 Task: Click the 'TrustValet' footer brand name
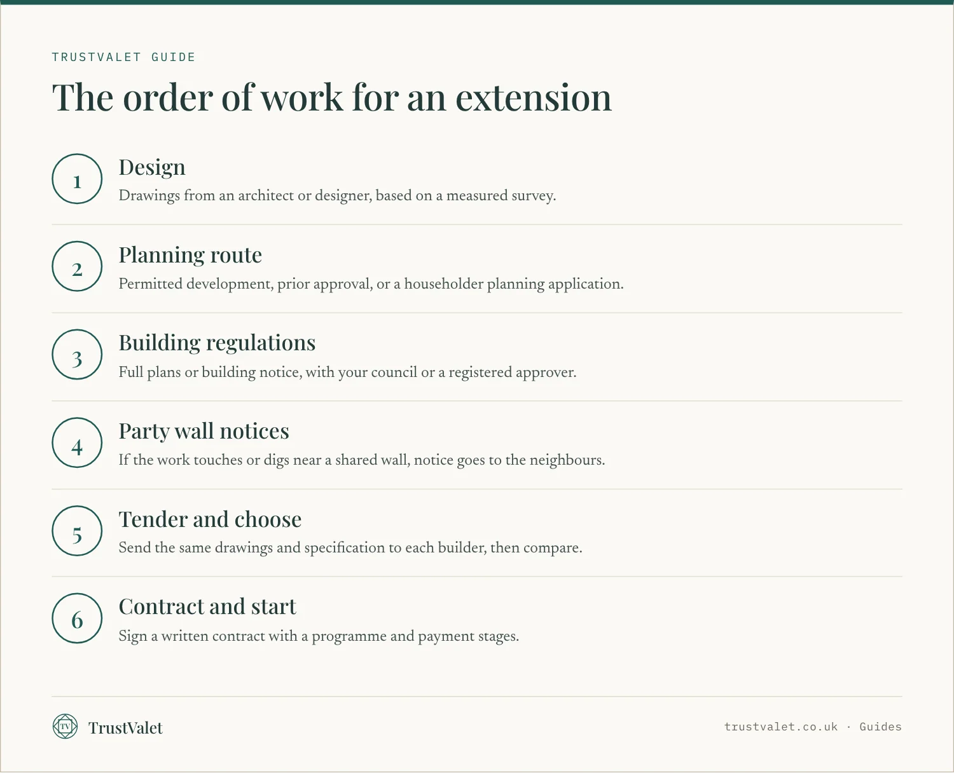[125, 728]
